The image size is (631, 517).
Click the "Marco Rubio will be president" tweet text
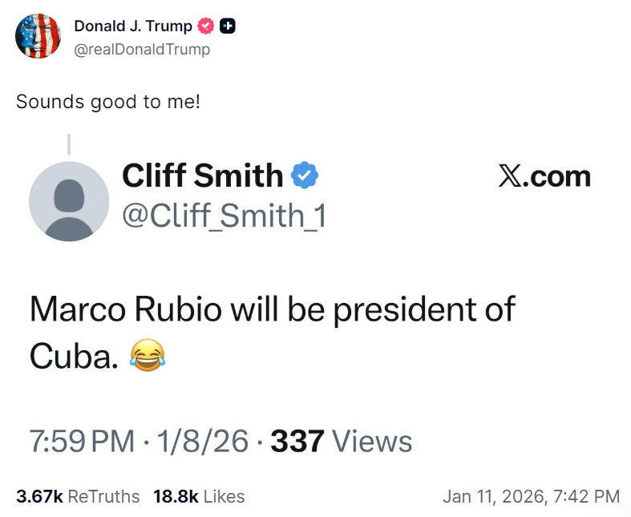272,309
